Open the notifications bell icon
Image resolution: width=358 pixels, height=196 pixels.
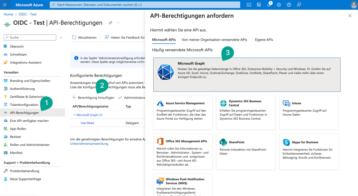coord(269,5)
